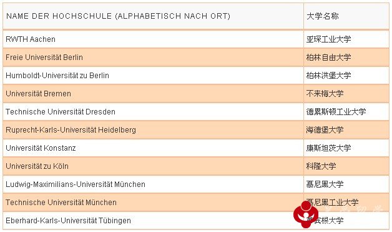Click the Universität Bremen row

click(x=196, y=94)
